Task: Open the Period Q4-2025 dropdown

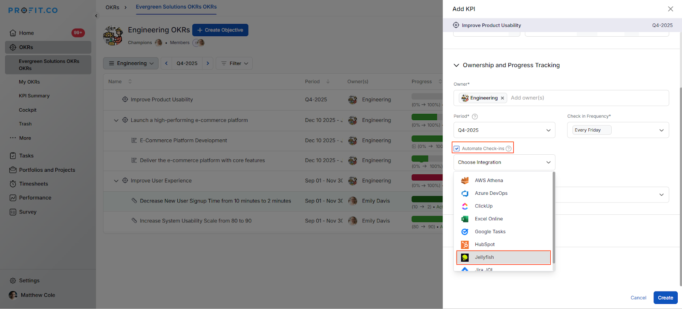Action: point(504,130)
